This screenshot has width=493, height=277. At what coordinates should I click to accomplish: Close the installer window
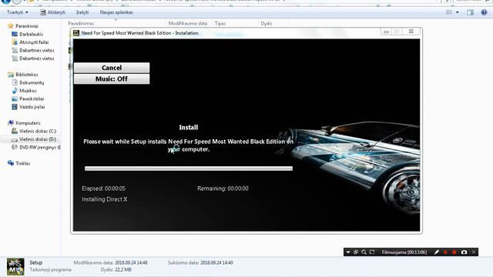(411, 32)
